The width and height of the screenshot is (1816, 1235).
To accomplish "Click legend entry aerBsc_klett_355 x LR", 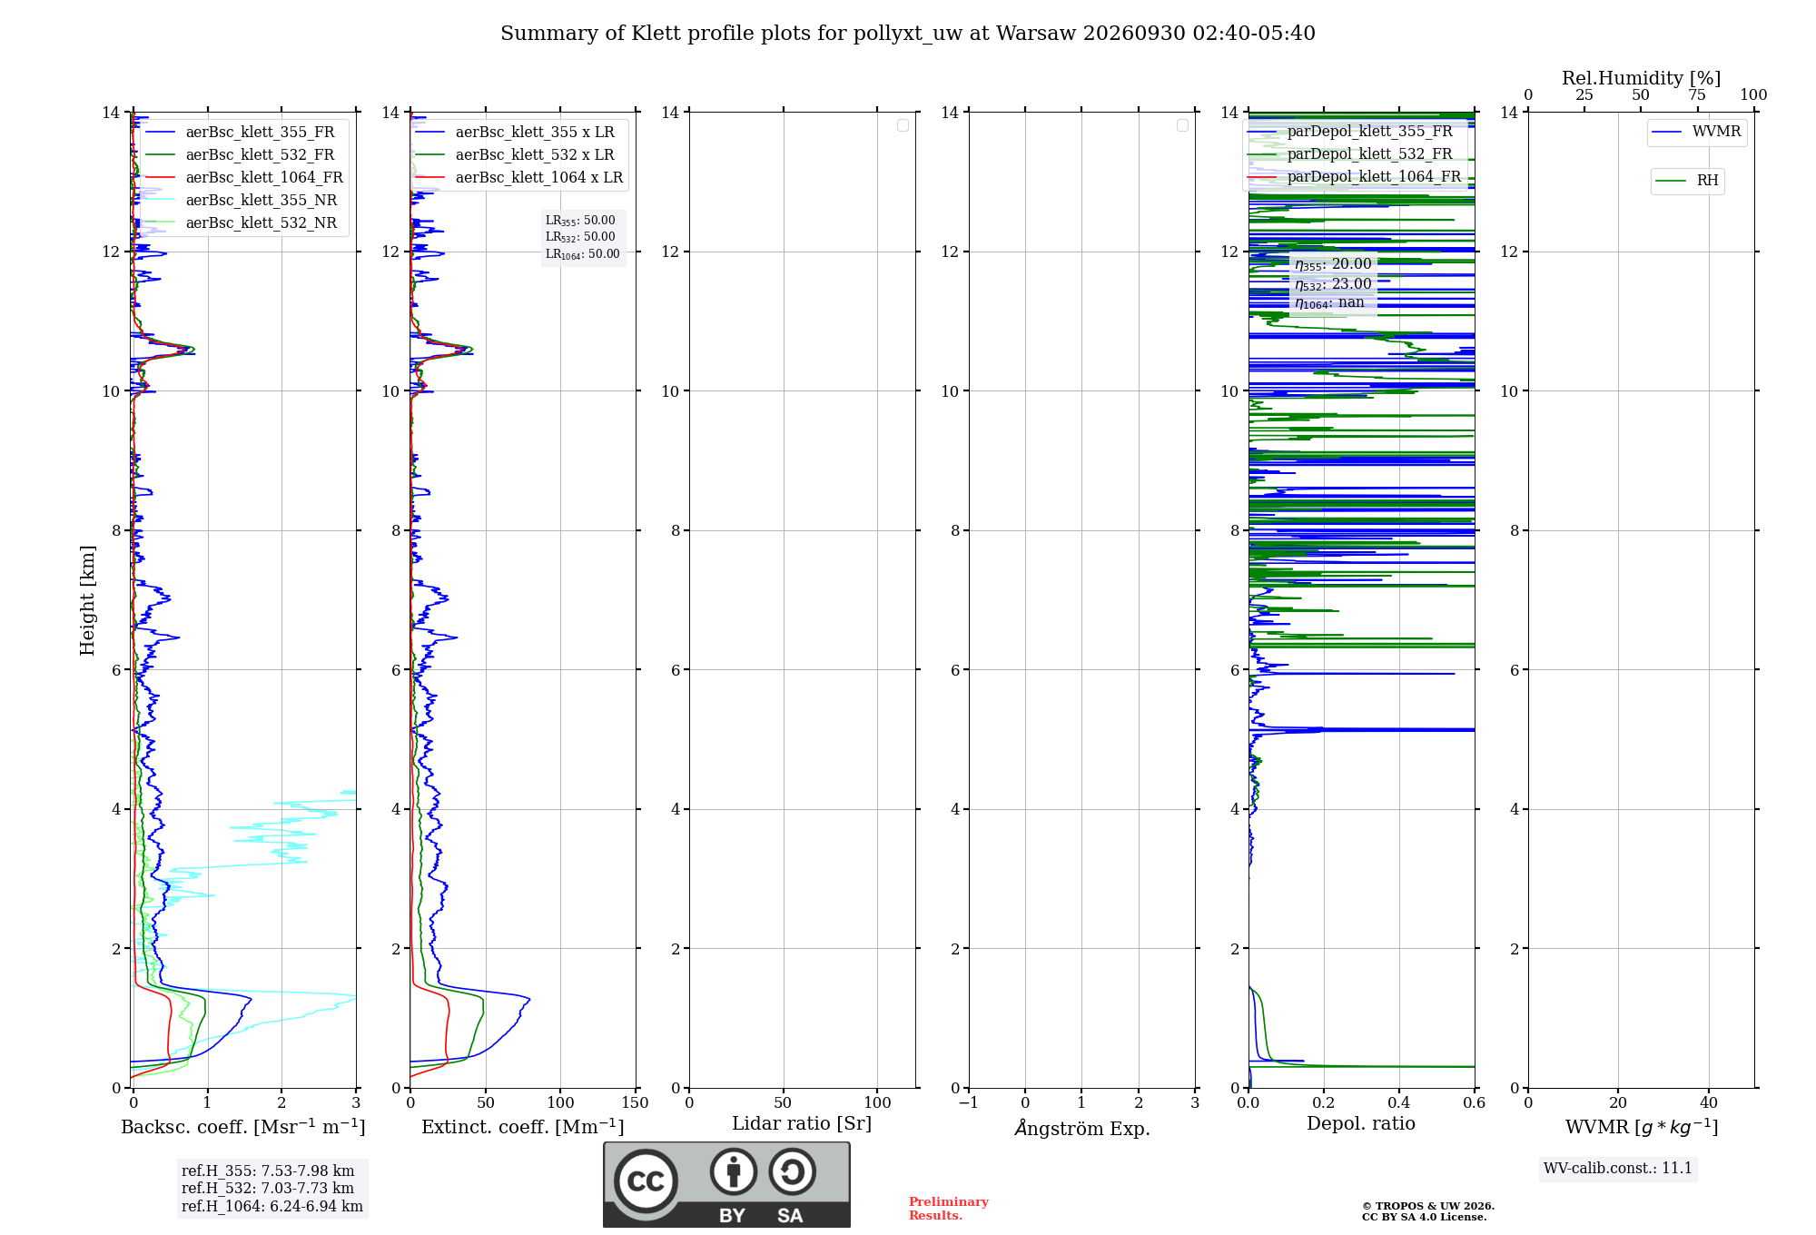I will tap(516, 132).
